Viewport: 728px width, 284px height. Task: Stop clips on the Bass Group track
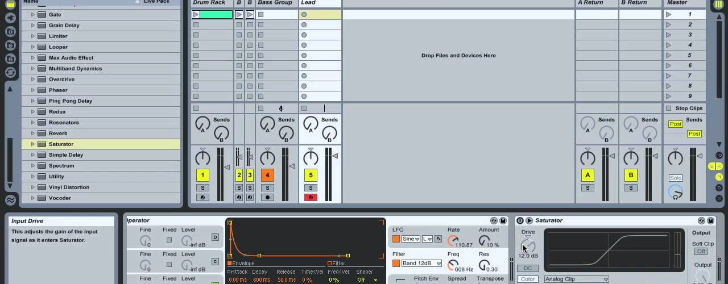260,108
